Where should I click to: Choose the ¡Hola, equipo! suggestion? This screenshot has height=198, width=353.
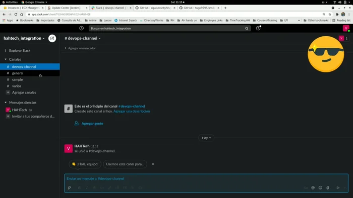coord(85,164)
